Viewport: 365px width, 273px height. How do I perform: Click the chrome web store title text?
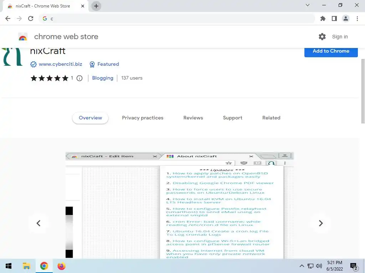[x=66, y=37]
